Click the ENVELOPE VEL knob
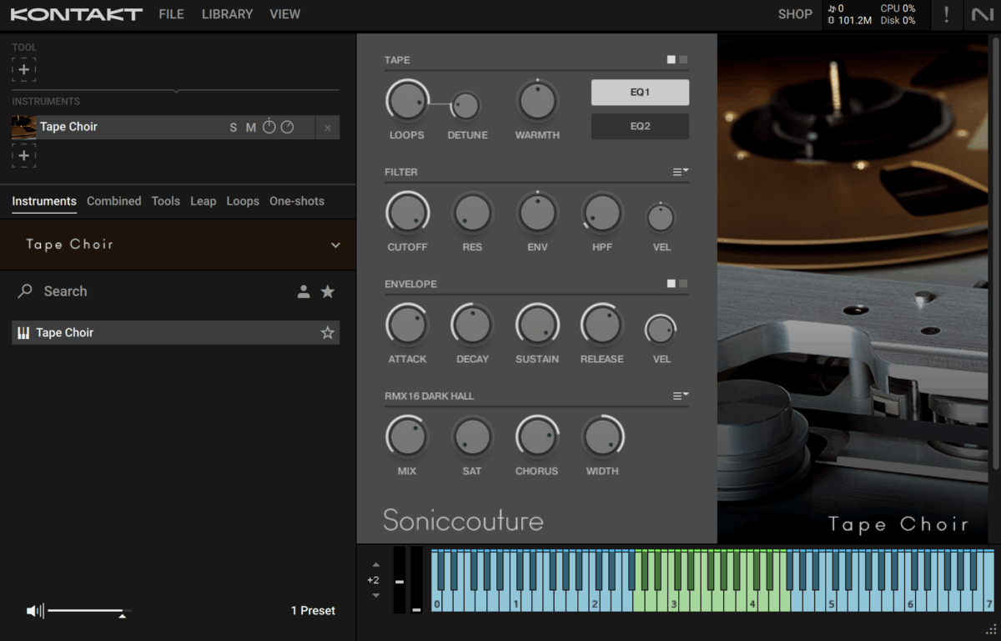Screen dimensions: 1001x641 [661, 330]
